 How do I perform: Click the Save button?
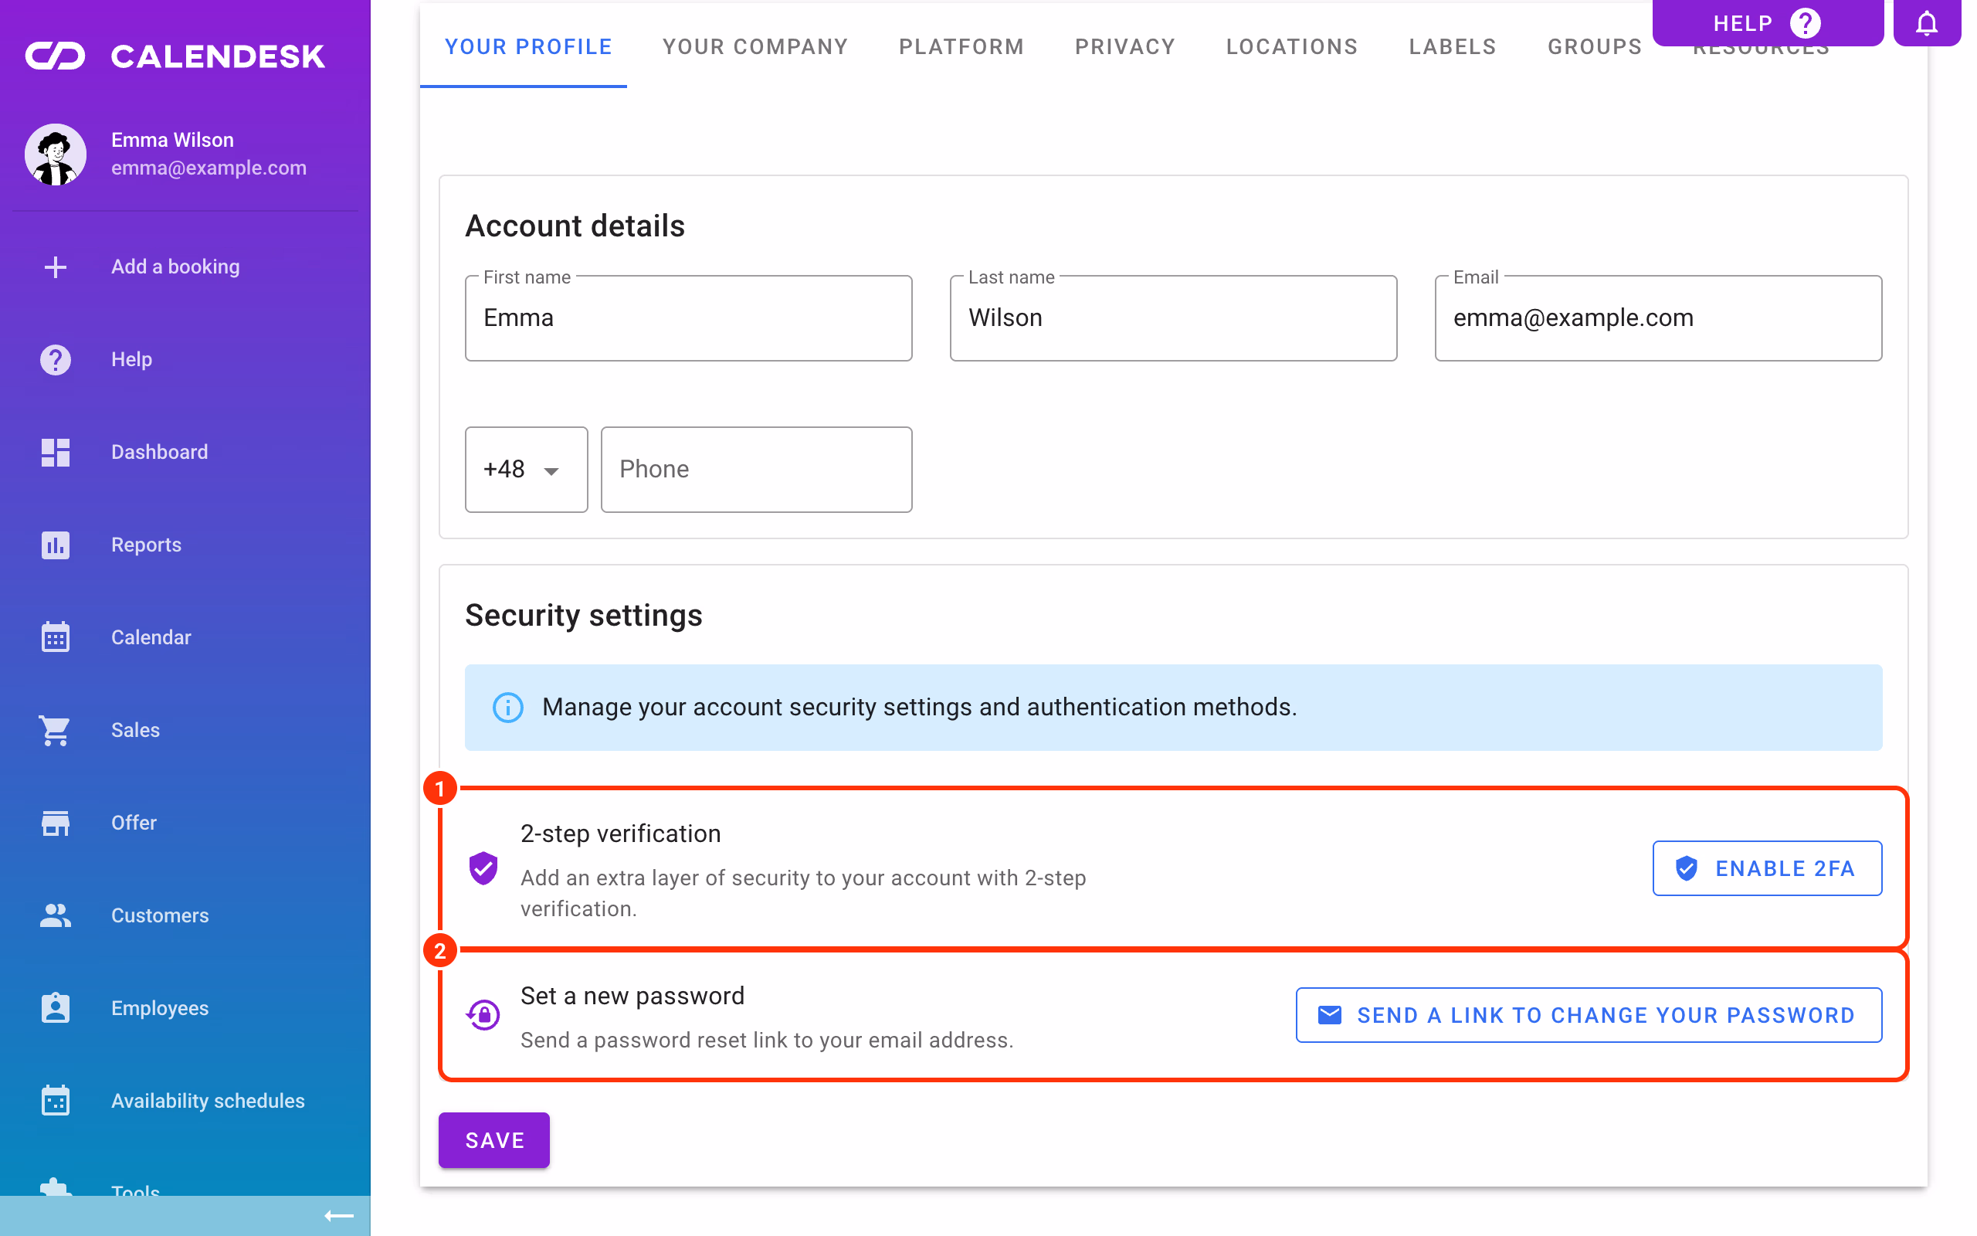click(494, 1140)
